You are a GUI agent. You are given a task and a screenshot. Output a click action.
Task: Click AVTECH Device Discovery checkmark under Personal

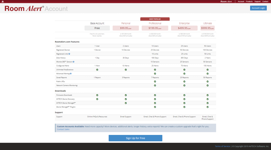(x=126, y=99)
